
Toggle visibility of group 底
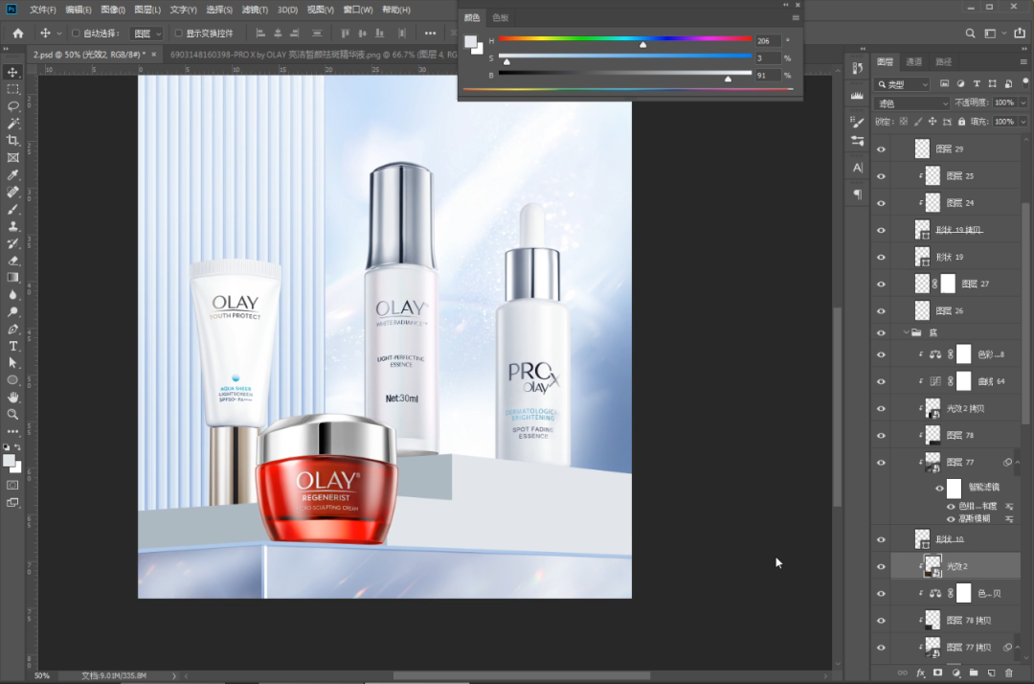point(881,333)
